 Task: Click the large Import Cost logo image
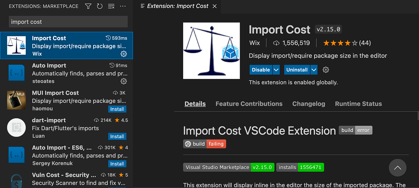212,51
